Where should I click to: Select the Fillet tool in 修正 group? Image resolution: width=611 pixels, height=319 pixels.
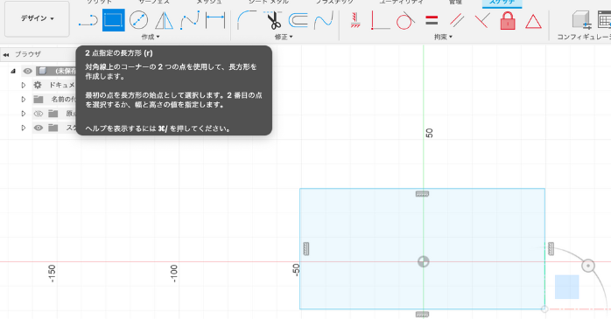pyautogui.click(x=247, y=20)
